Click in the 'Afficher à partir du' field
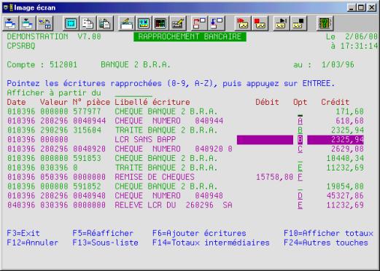 [x=133, y=93]
